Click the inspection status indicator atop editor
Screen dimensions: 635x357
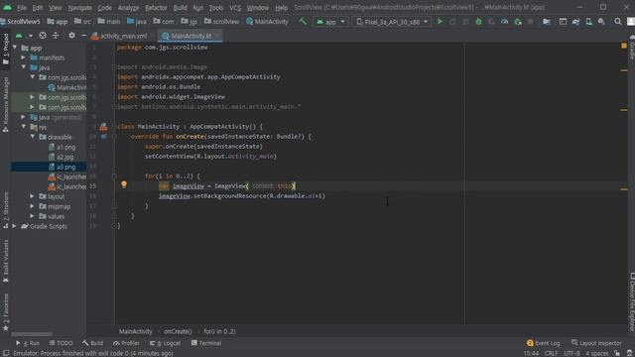[x=624, y=46]
